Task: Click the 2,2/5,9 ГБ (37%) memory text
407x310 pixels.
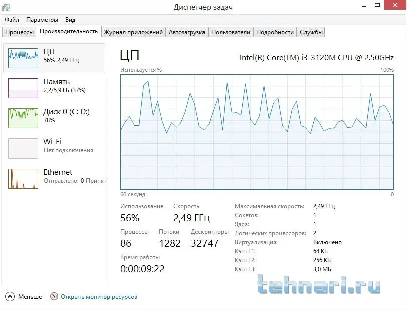Action: pyautogui.click(x=64, y=90)
